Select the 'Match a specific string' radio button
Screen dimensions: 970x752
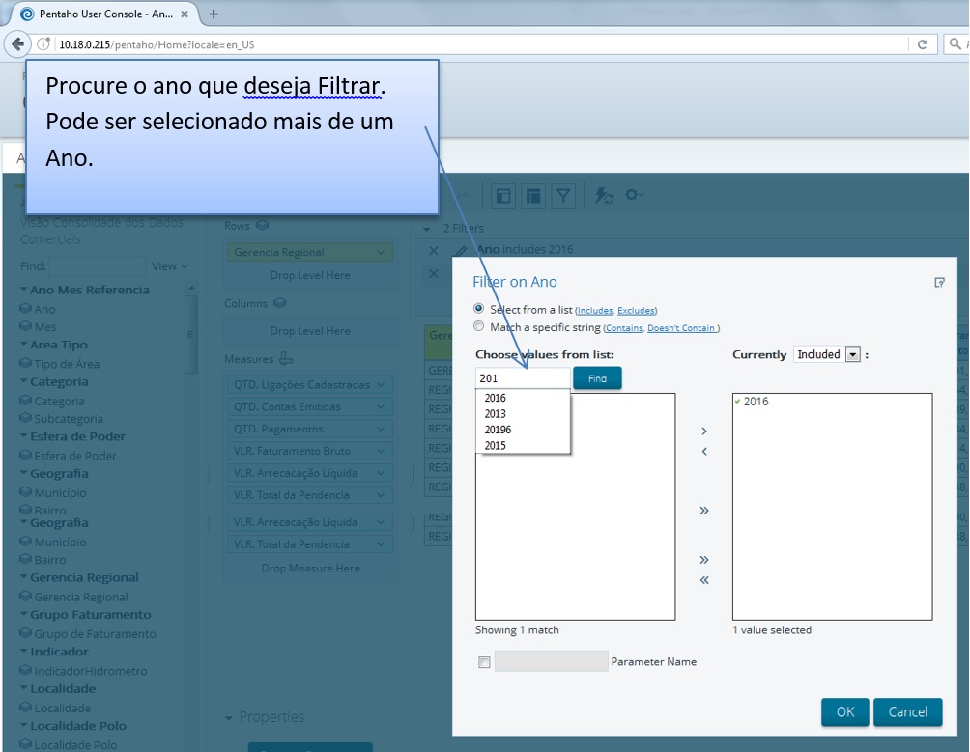click(478, 326)
